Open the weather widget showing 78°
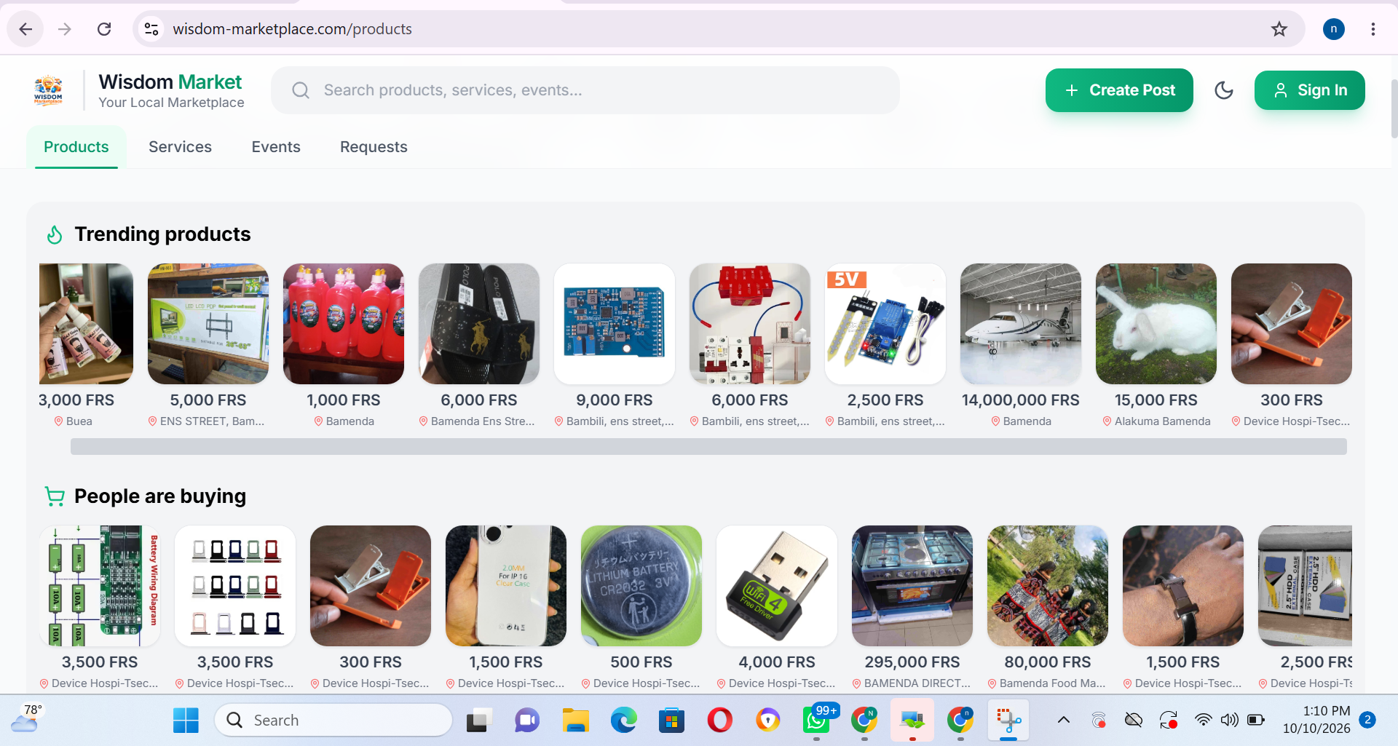Viewport: 1398px width, 746px height. (26, 719)
